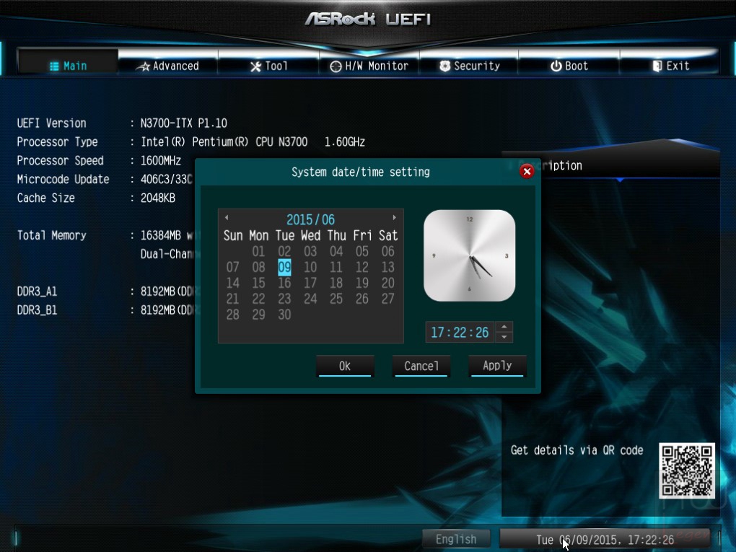Click the Get details via QR code text

click(577, 450)
